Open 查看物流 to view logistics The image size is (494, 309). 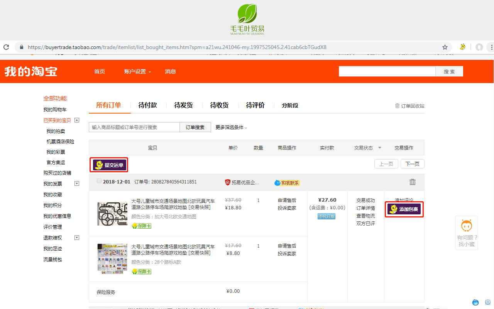tap(365, 215)
